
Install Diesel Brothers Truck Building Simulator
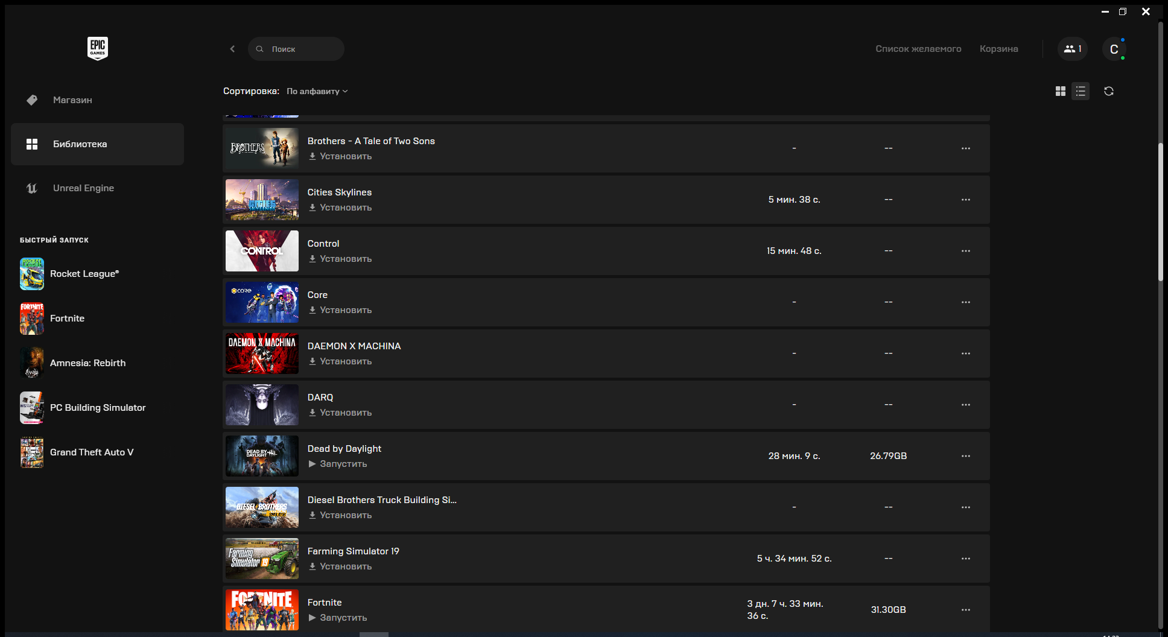coord(340,515)
